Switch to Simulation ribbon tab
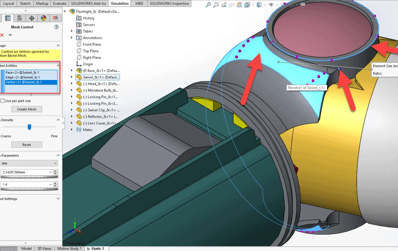 pos(120,3)
